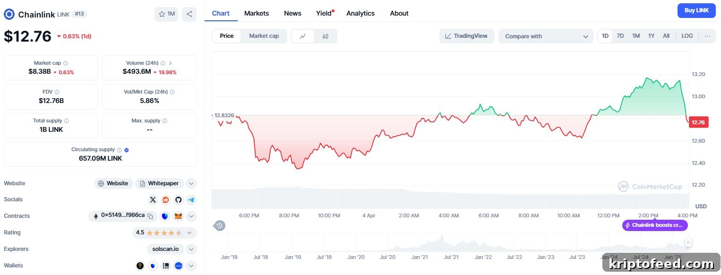Viewport: 721px width, 275px height.
Task: Click the 12.76 current price label
Action: tap(698, 122)
